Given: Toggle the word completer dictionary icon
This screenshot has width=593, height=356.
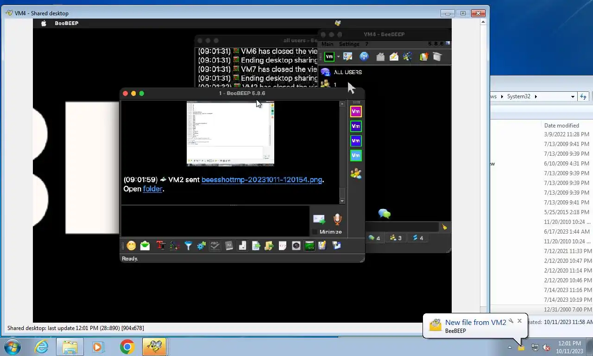Looking at the screenshot, I should 229,246.
